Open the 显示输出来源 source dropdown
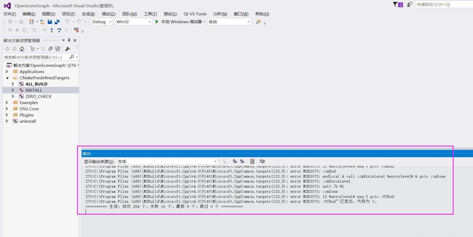This screenshot has width=473, height=237. pyautogui.click(x=167, y=162)
